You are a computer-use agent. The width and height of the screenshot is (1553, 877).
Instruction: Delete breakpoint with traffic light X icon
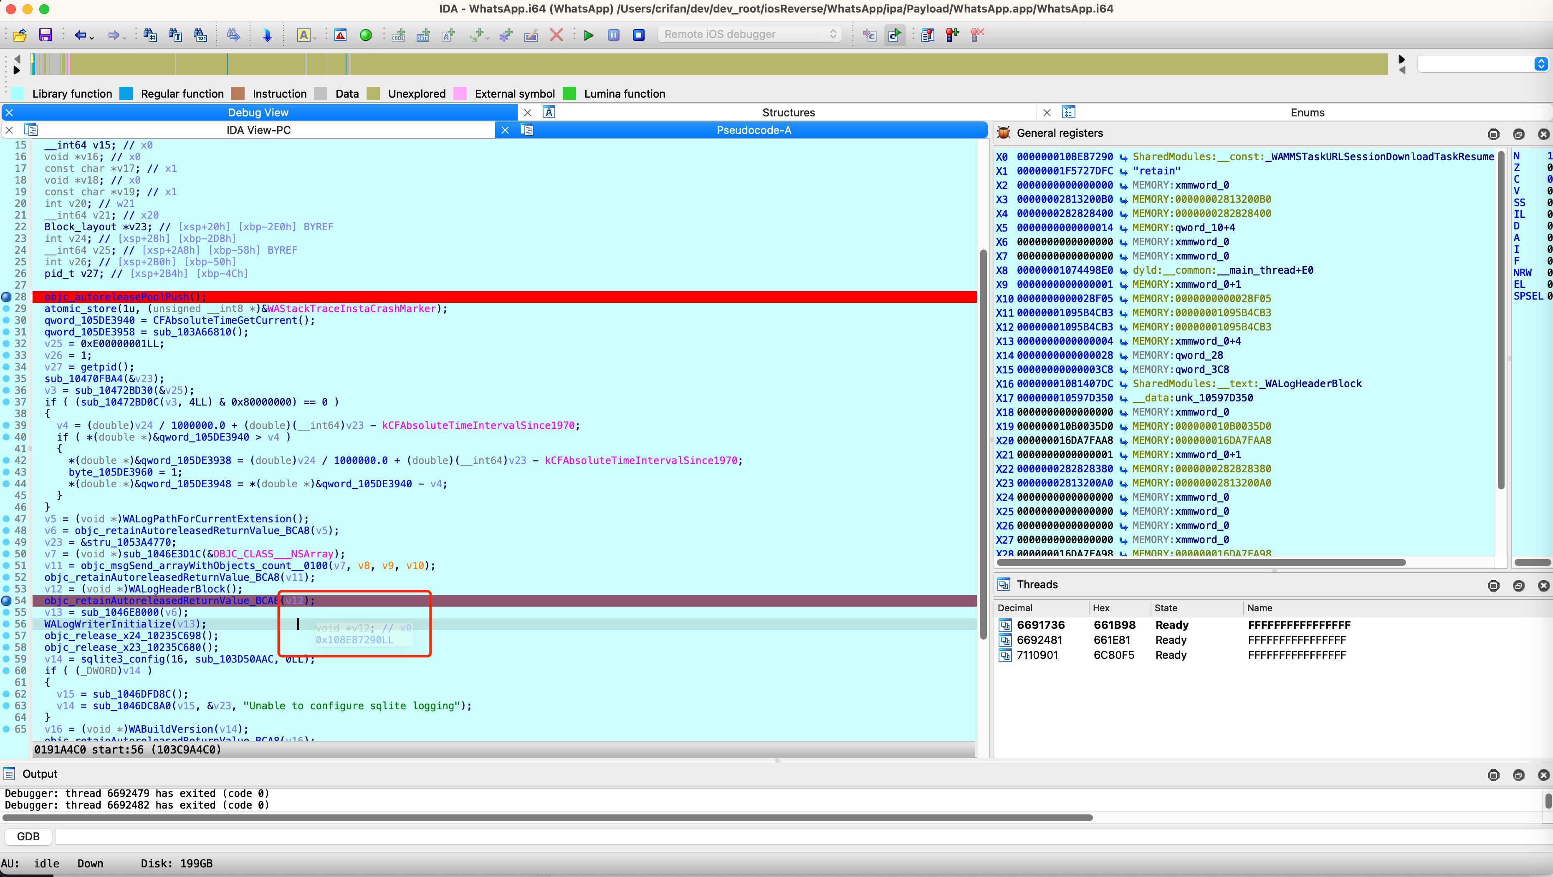click(977, 35)
